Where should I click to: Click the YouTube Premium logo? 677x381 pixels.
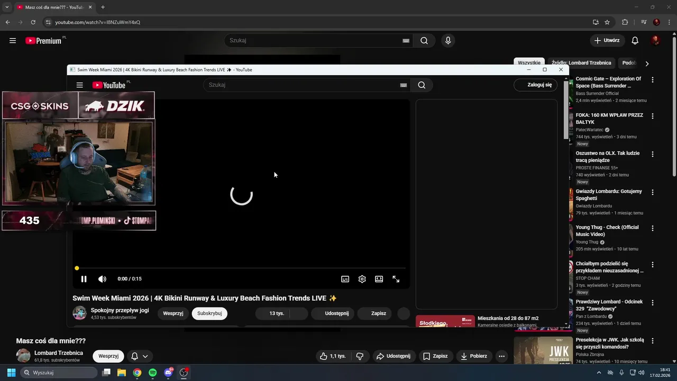click(x=43, y=41)
